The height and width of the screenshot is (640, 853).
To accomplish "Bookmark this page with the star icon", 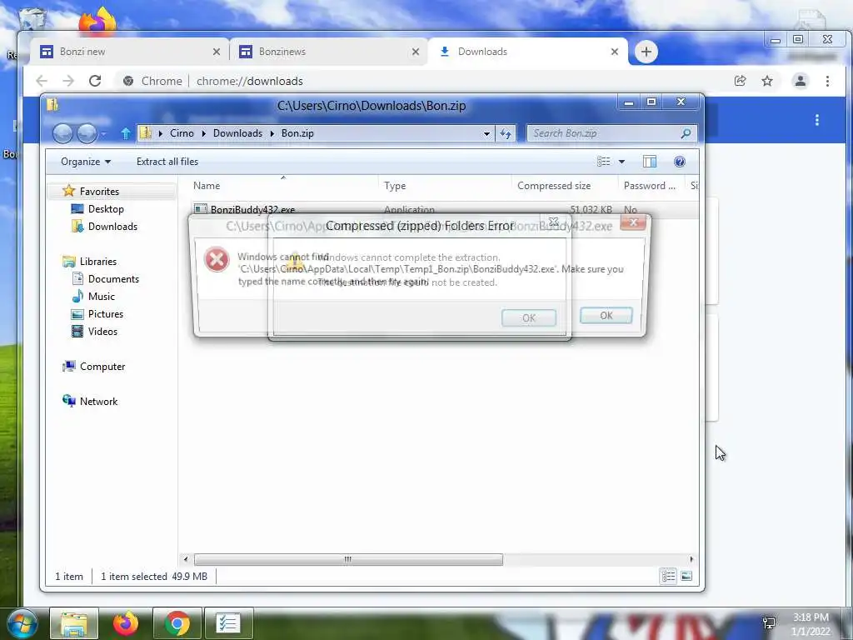I will coord(767,81).
